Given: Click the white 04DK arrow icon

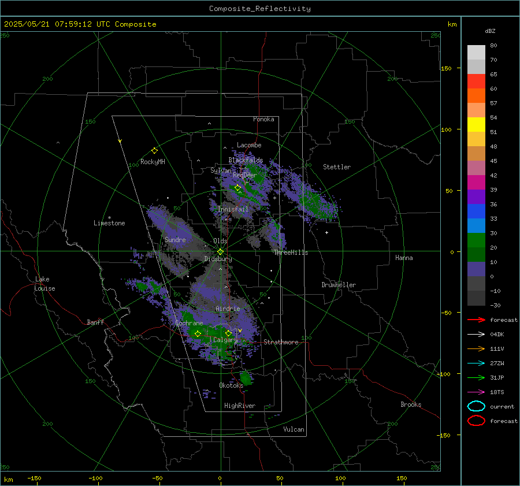Looking at the screenshot, I should pos(476,335).
